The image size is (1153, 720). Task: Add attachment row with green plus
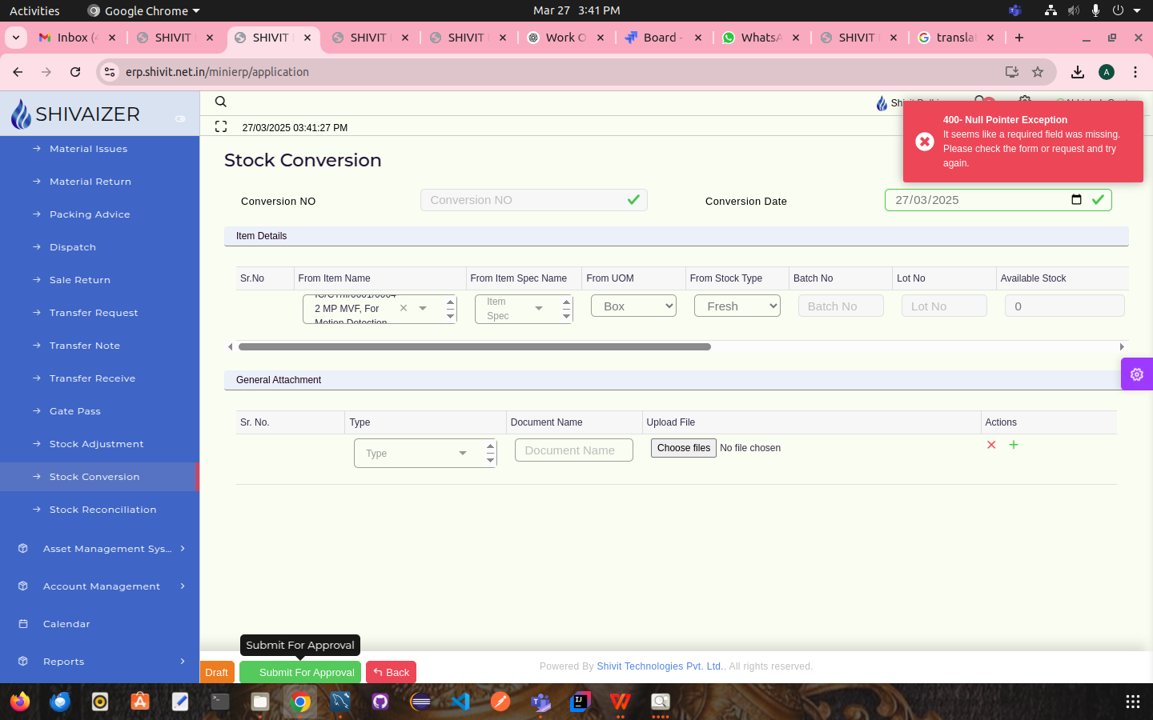click(1014, 445)
